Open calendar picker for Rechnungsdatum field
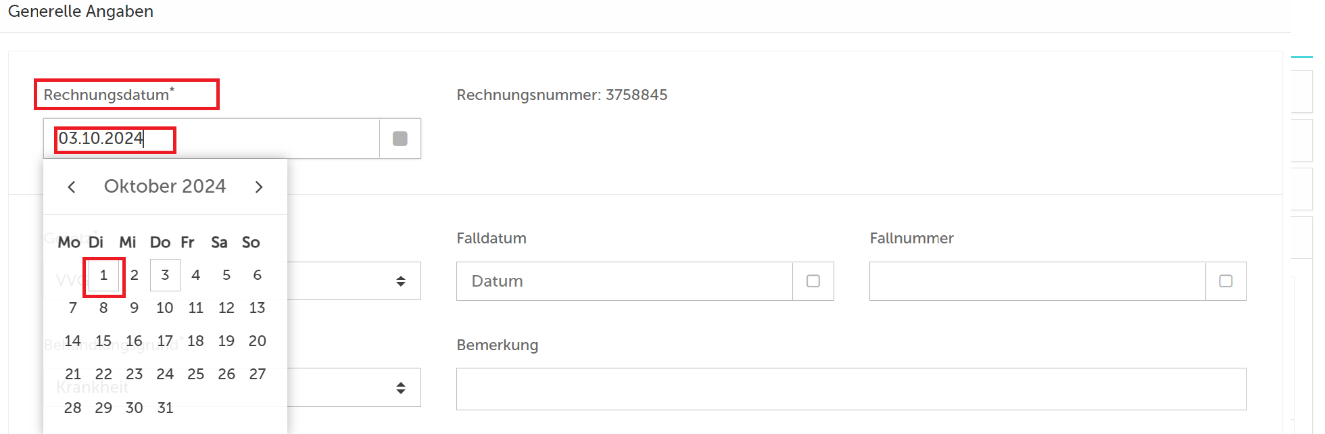 coord(400,139)
